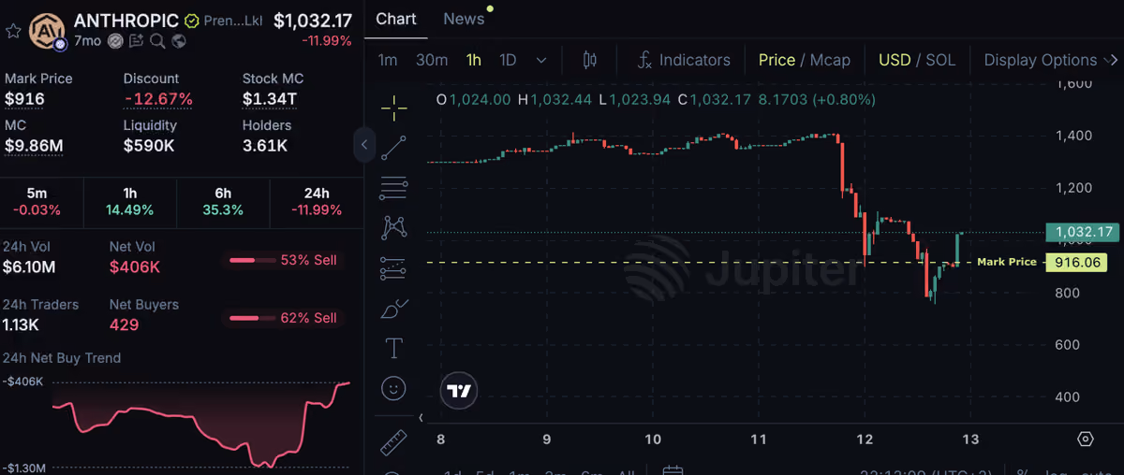The width and height of the screenshot is (1124, 475).
Task: Click the circular chart icon next to 7mo
Action: point(115,41)
